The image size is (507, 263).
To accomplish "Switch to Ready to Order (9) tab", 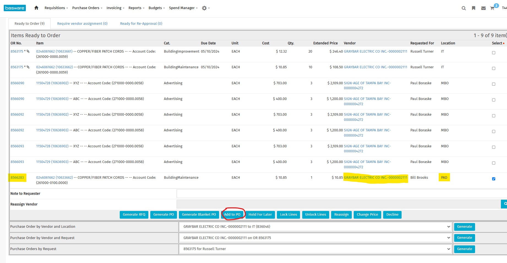I will 29,24.
